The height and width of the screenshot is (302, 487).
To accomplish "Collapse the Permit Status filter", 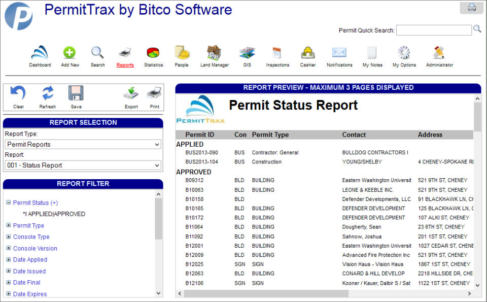I will point(9,203).
